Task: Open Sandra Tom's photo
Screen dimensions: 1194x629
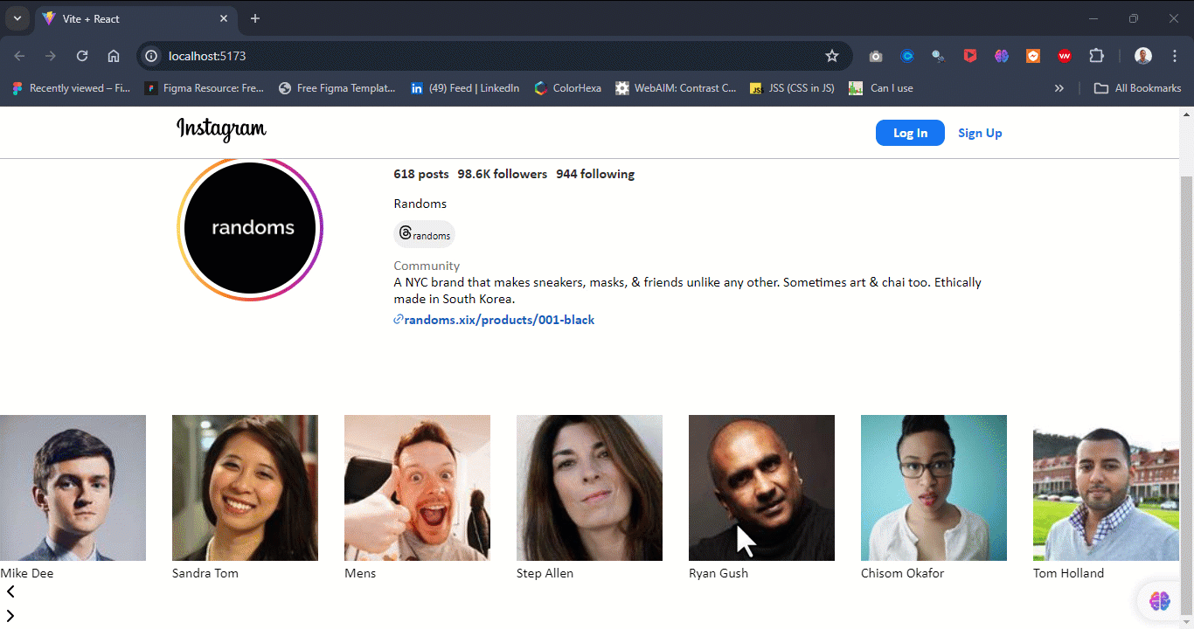Action: point(245,487)
